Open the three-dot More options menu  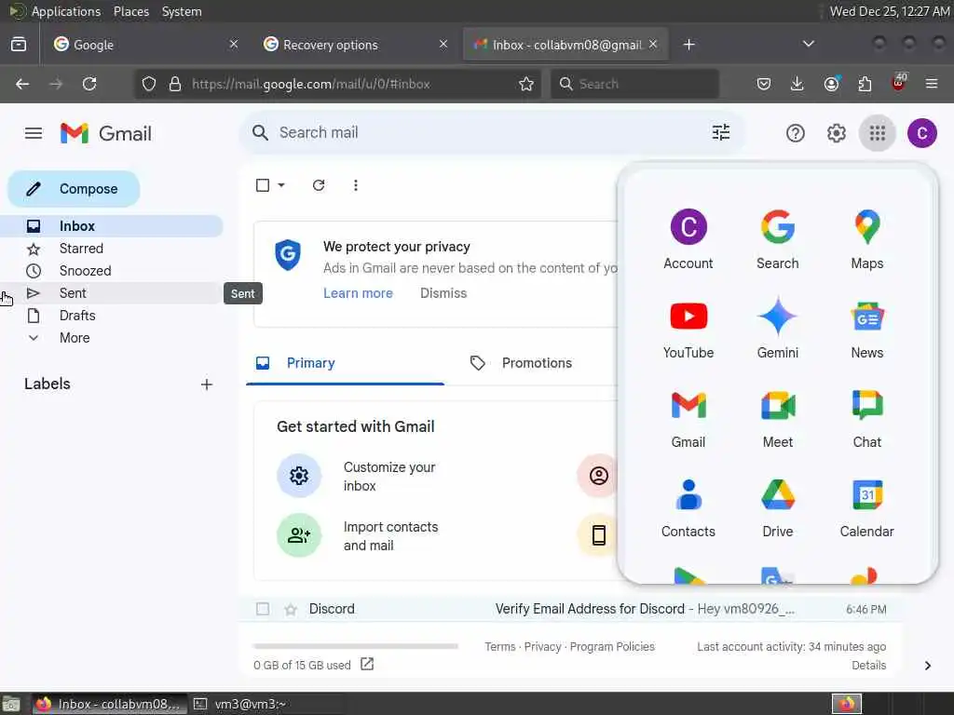(355, 185)
